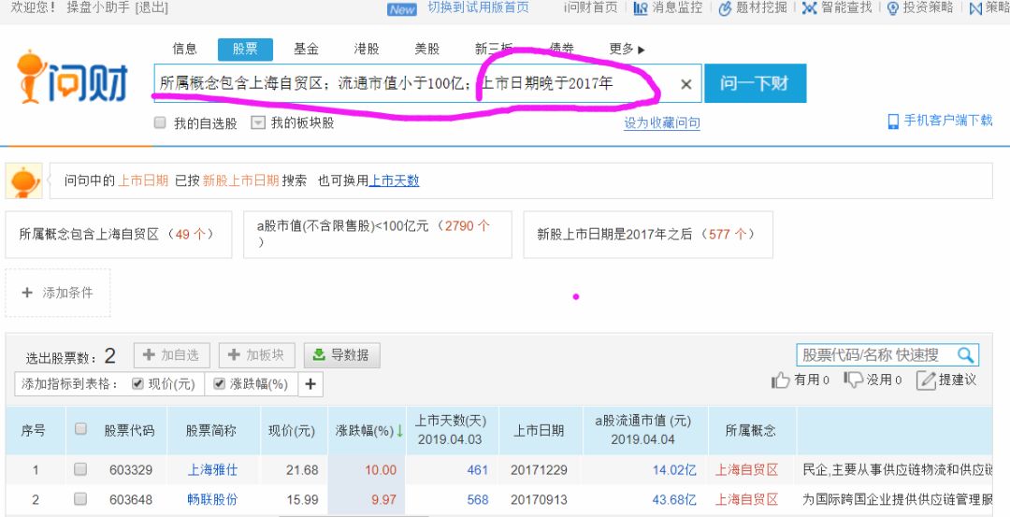Click 切换到试用版首页 link
The width and height of the screenshot is (1010, 517).
pos(478,7)
